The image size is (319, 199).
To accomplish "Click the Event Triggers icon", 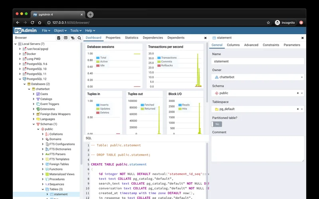I will coord(38,104).
